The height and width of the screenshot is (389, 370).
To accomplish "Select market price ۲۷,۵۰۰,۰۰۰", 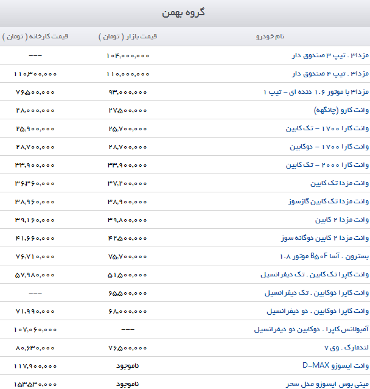I will (x=128, y=110).
